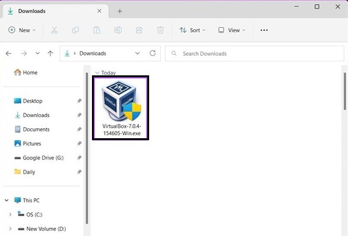The height and width of the screenshot is (236, 348).
Task: Go forward with the right arrow
Action: [24, 54]
